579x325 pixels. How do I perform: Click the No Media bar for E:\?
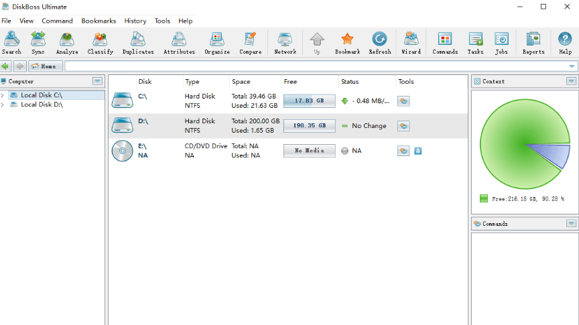click(x=310, y=151)
